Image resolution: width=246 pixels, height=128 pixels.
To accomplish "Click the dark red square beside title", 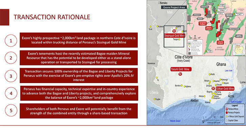I will click(4, 17).
